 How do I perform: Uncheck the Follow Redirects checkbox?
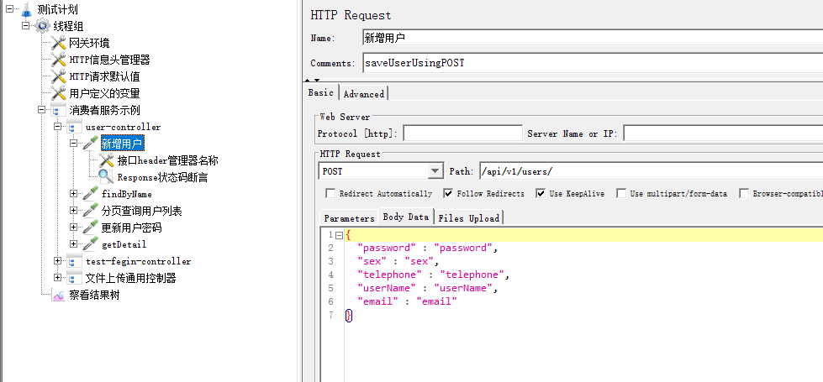(x=448, y=193)
